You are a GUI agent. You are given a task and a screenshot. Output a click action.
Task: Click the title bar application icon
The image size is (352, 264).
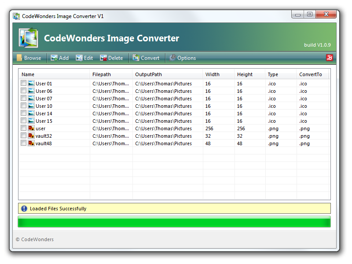coord(16,16)
